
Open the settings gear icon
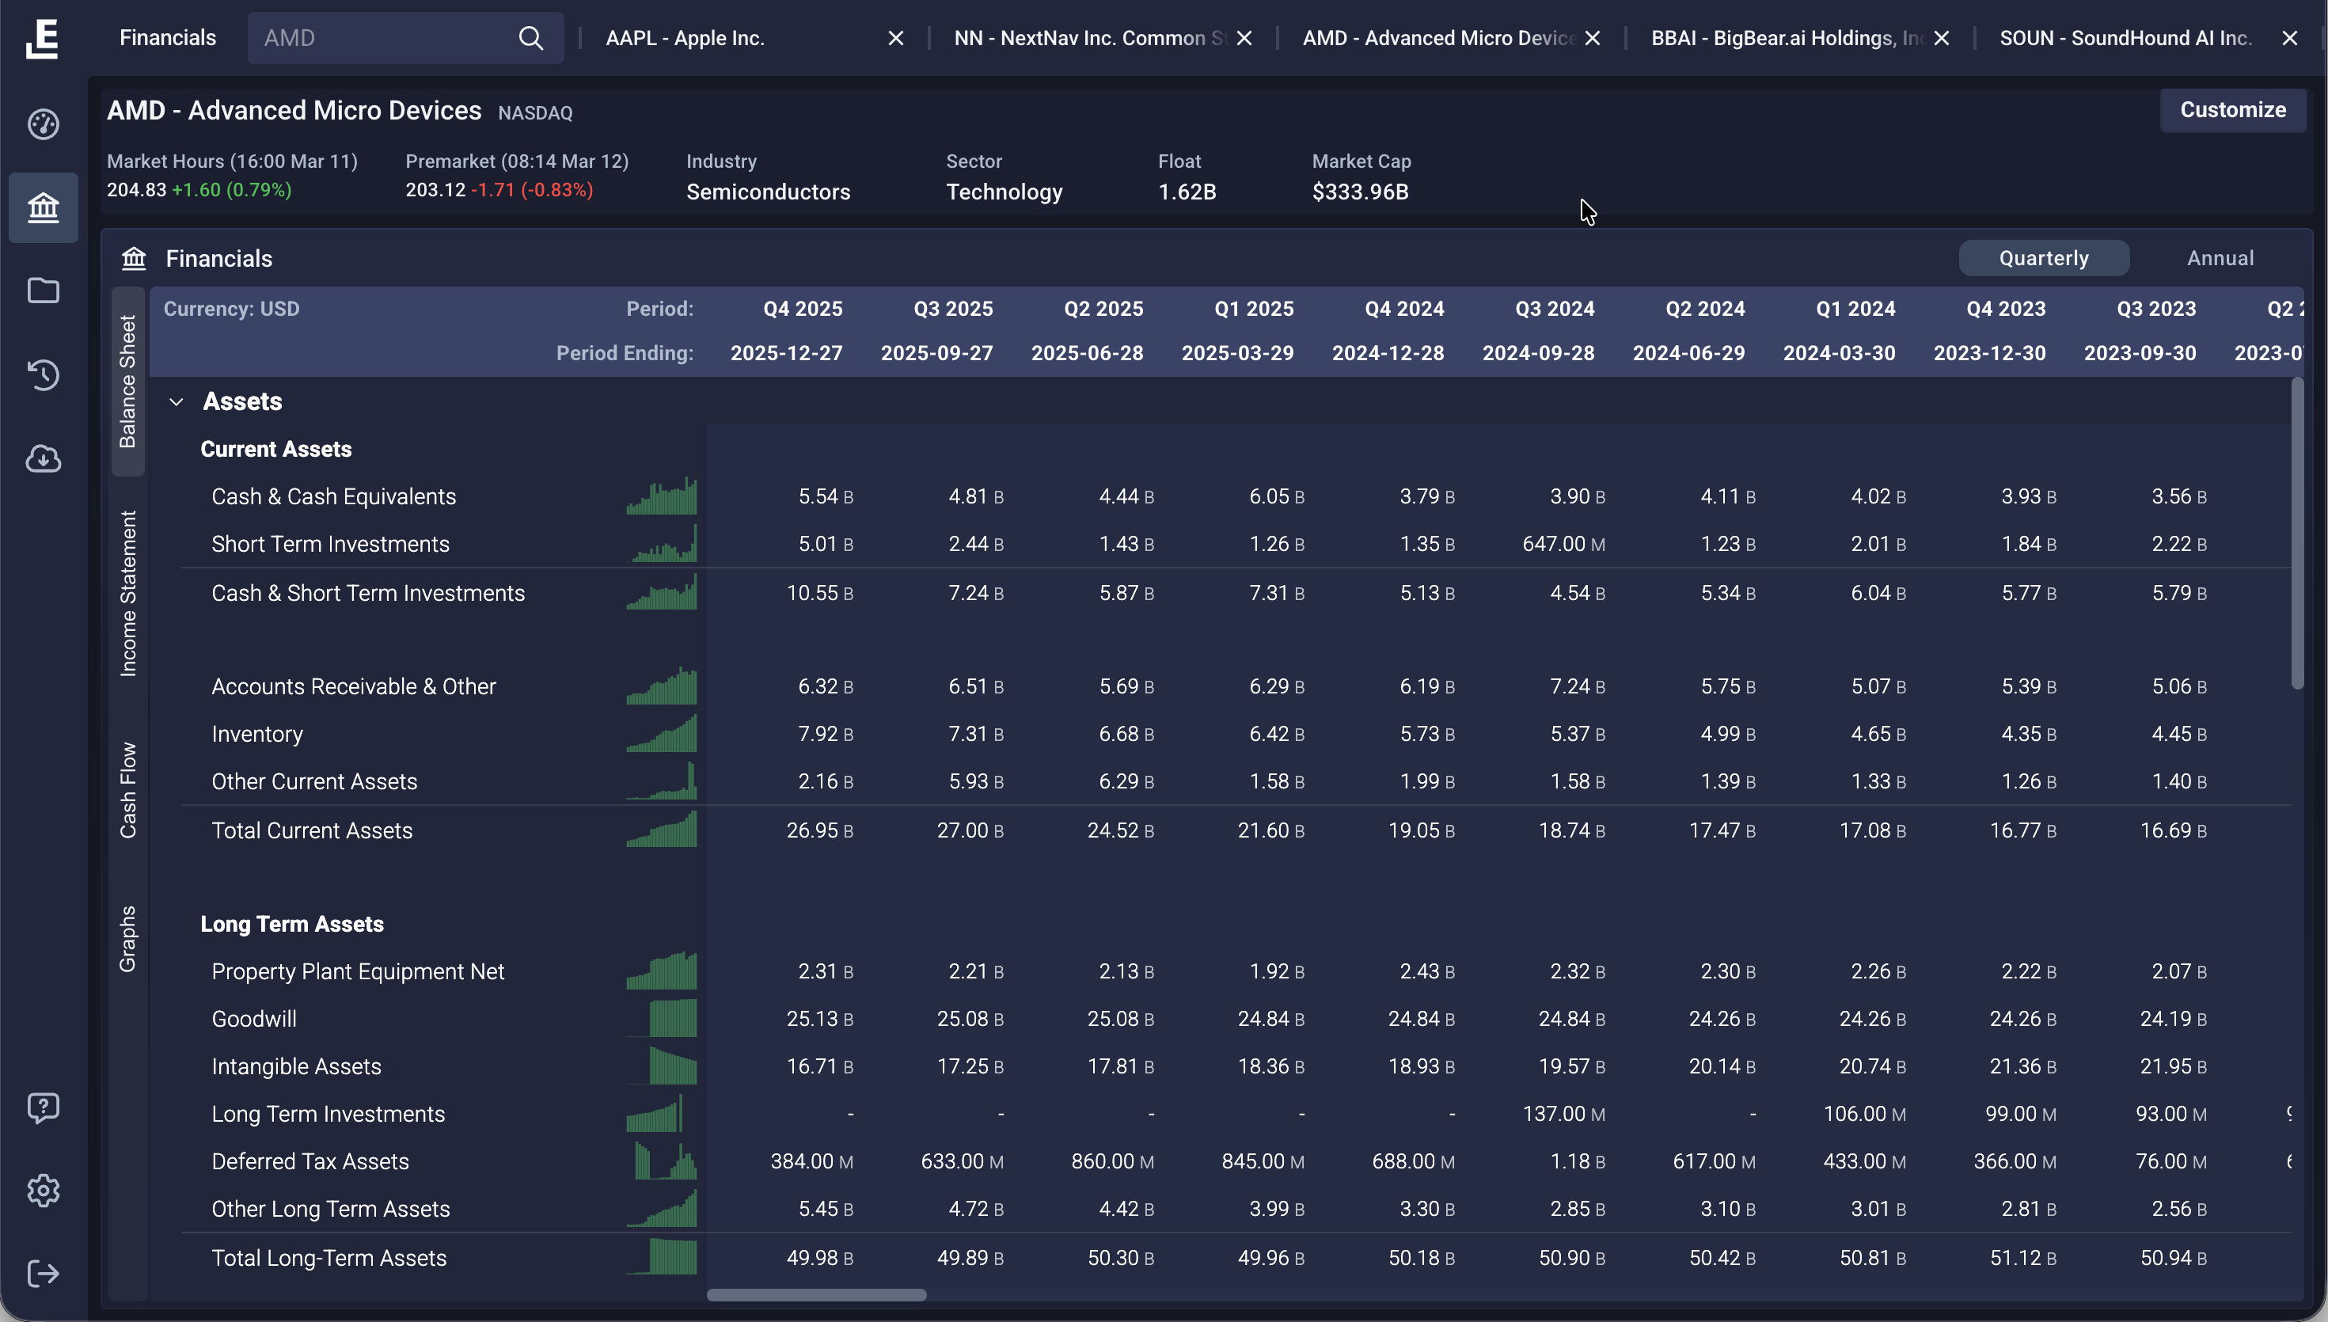[44, 1191]
